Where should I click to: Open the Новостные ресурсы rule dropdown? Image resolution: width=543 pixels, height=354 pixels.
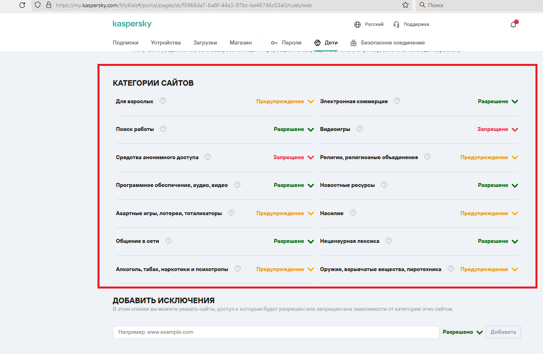click(498, 185)
